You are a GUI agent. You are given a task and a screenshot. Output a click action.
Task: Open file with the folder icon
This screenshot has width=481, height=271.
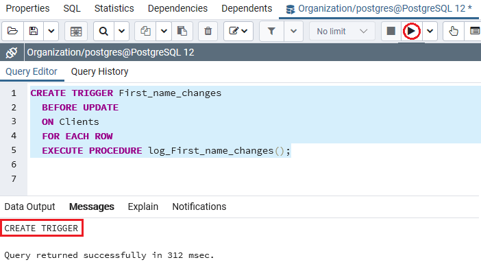click(12, 31)
